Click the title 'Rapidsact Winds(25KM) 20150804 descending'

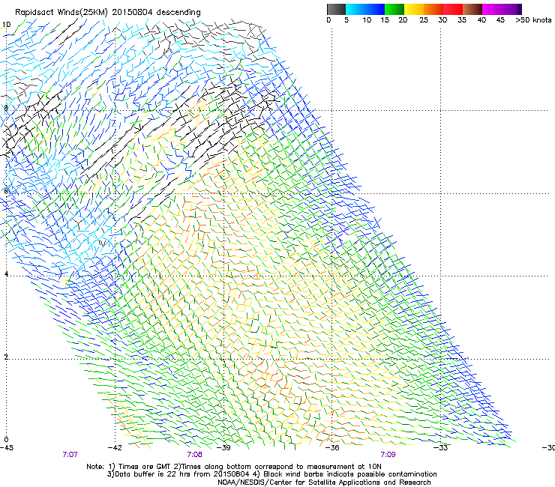point(107,13)
